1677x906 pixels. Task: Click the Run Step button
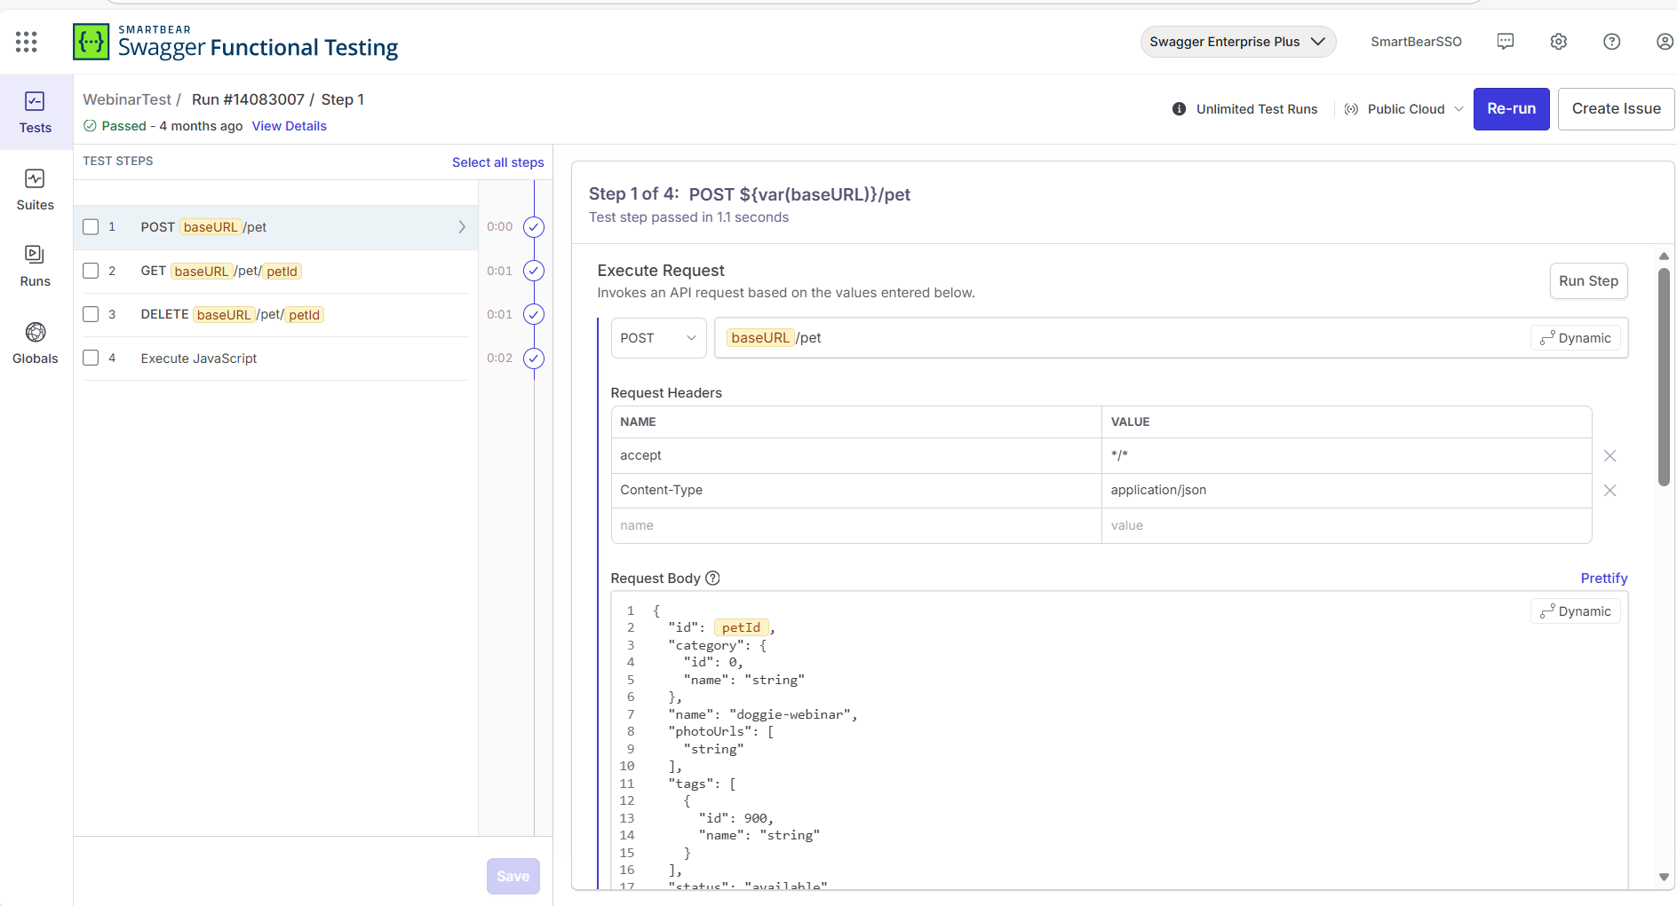tap(1588, 280)
